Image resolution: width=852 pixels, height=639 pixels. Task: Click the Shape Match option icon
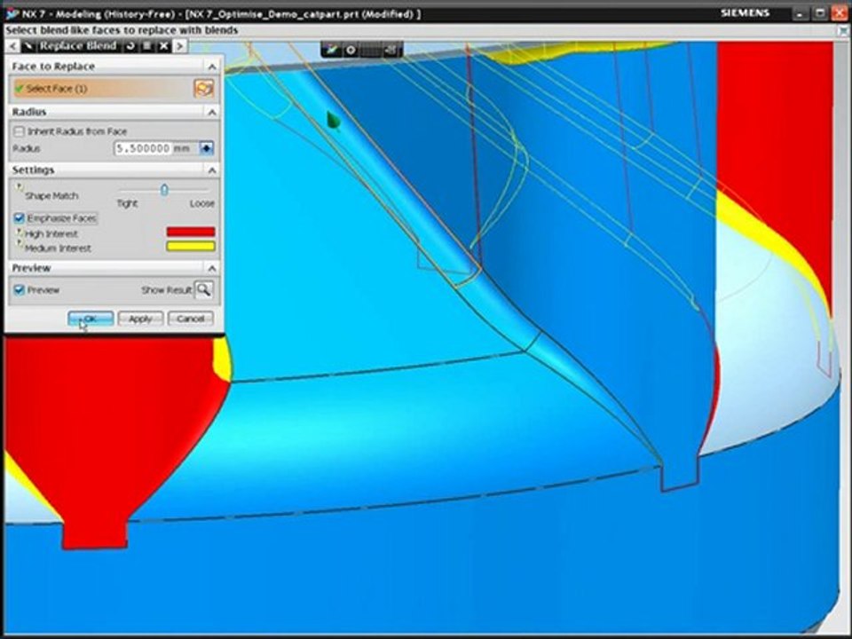[x=19, y=188]
